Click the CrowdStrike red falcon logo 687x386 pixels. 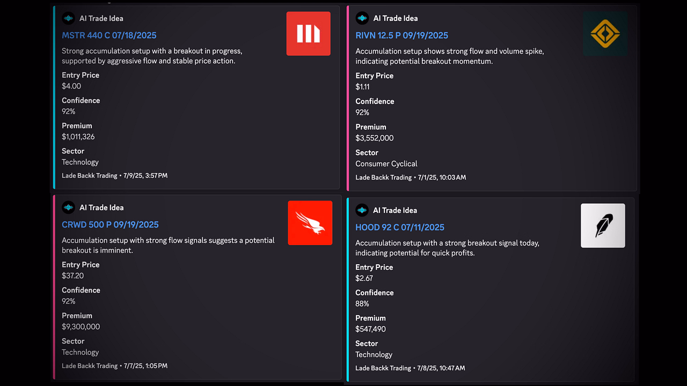click(x=310, y=223)
